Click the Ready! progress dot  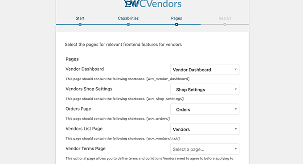pyautogui.click(x=225, y=25)
